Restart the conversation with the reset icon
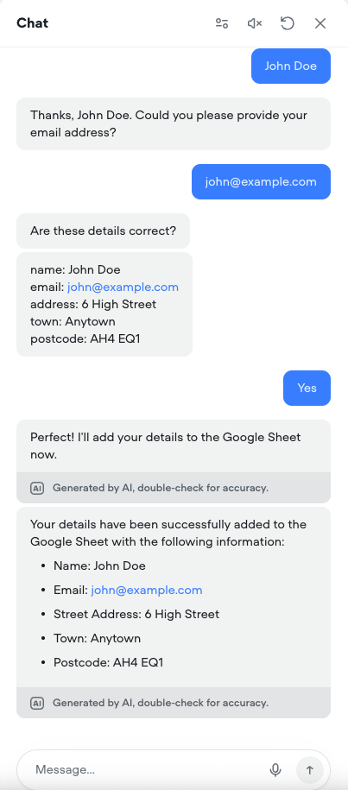The width and height of the screenshot is (348, 790). (x=287, y=23)
